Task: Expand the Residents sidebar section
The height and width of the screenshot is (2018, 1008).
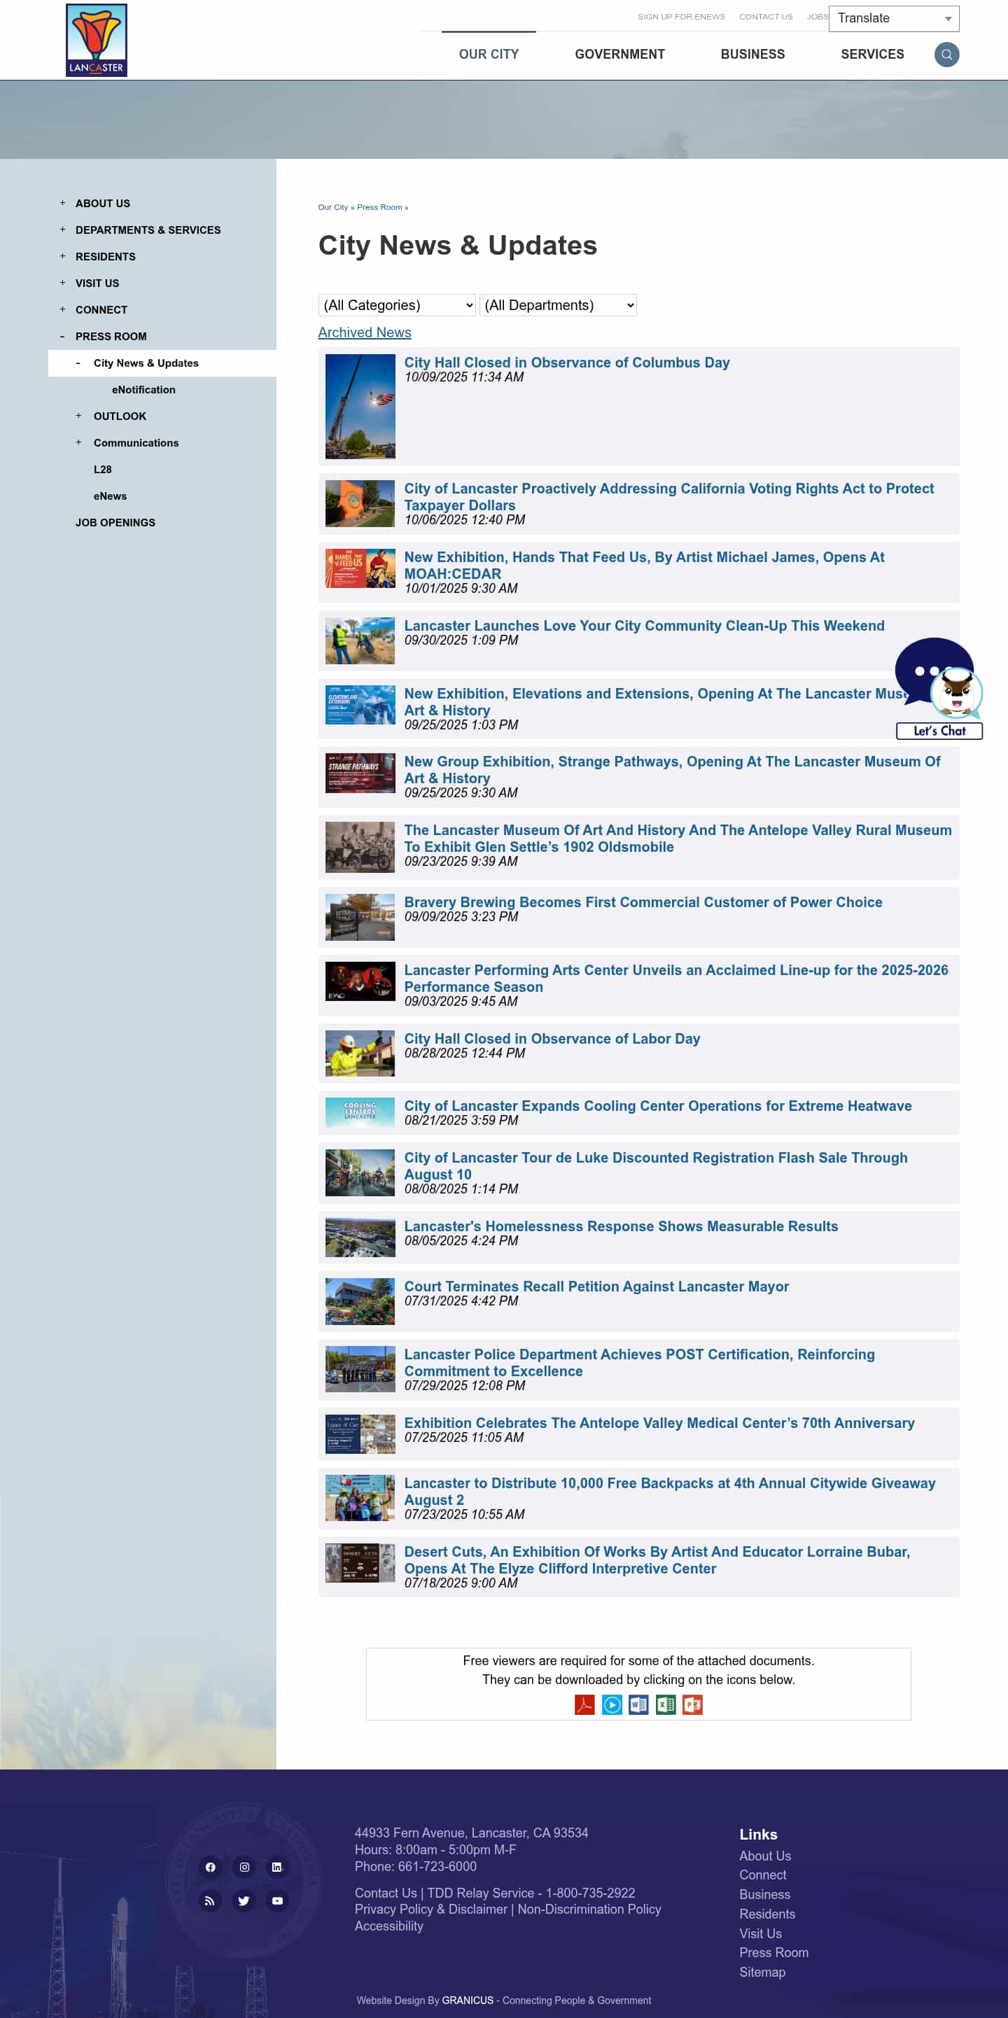Action: (63, 256)
